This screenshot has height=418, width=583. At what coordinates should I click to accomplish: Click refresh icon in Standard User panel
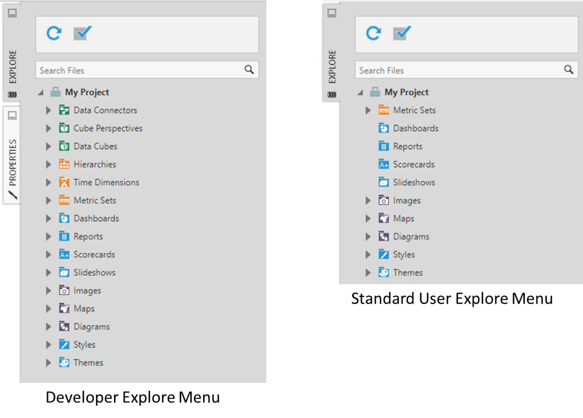point(373,34)
